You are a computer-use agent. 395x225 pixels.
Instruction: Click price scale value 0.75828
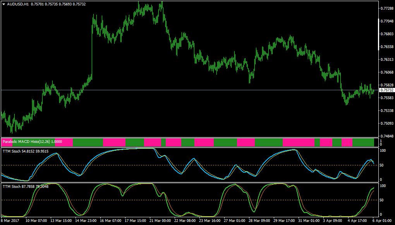387,85
